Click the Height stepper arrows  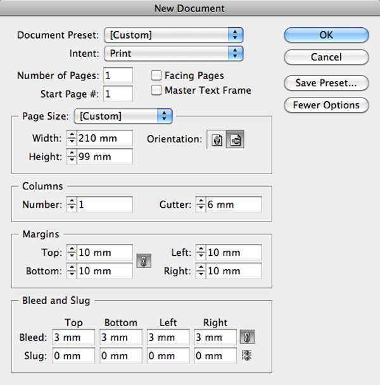click(x=72, y=156)
